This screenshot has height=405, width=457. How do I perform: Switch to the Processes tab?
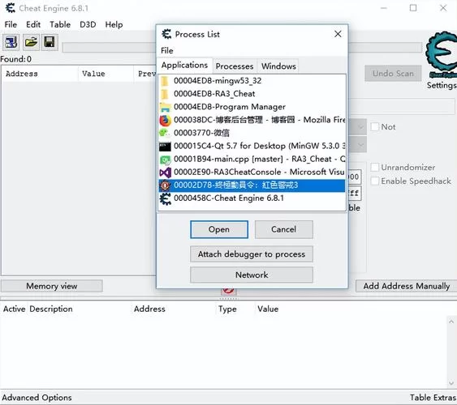(x=235, y=66)
